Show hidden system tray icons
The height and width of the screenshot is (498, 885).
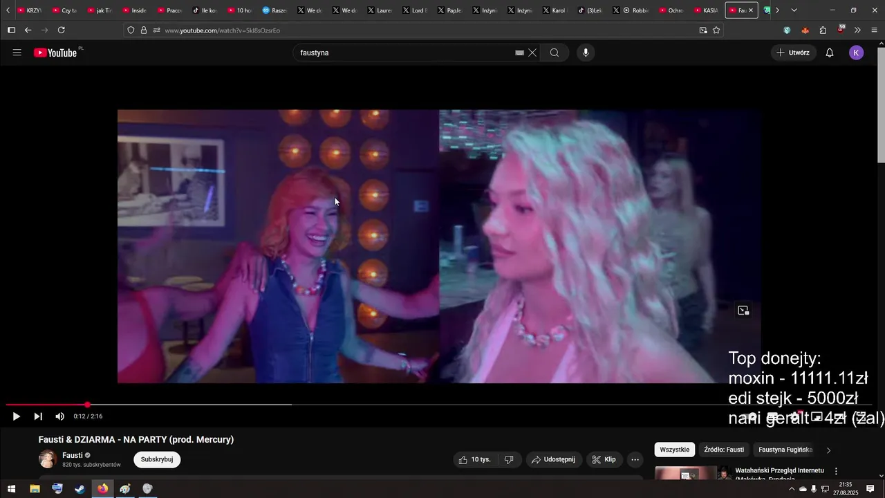coord(792,489)
